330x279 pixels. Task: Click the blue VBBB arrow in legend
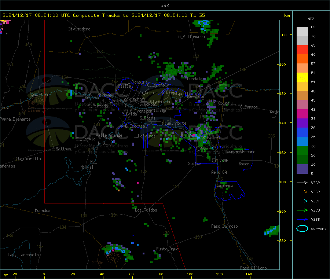[302, 219]
